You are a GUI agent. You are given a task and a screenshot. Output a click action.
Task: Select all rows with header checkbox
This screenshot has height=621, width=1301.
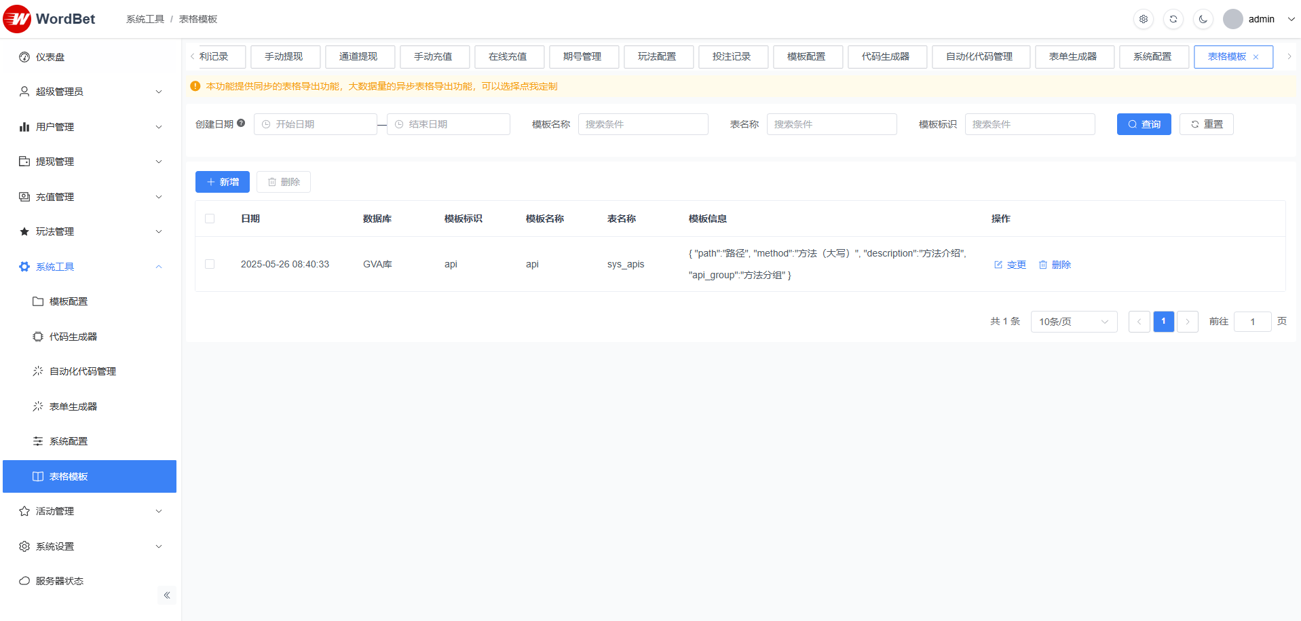(210, 219)
